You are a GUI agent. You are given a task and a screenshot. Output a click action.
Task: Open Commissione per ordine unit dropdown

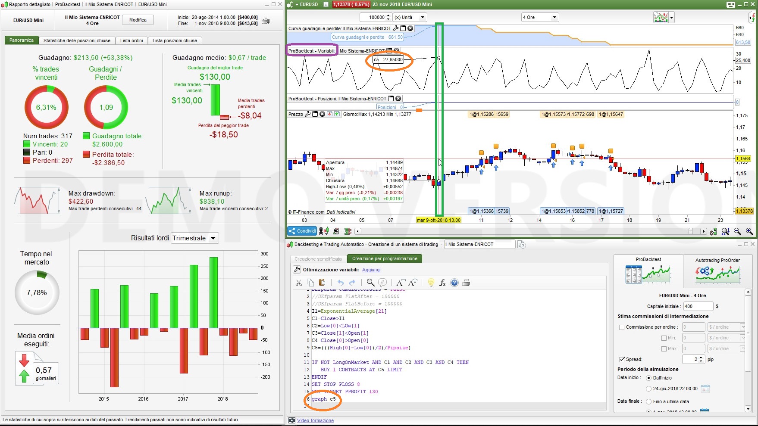coord(727,327)
